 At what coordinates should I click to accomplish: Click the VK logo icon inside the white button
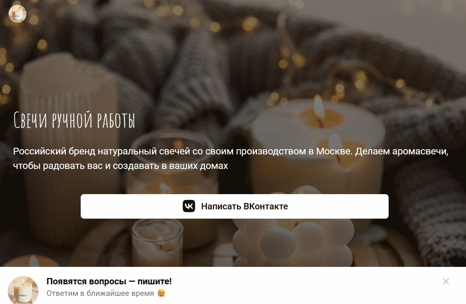pos(189,206)
